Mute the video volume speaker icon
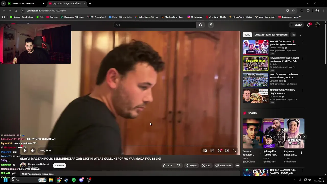 33,151
